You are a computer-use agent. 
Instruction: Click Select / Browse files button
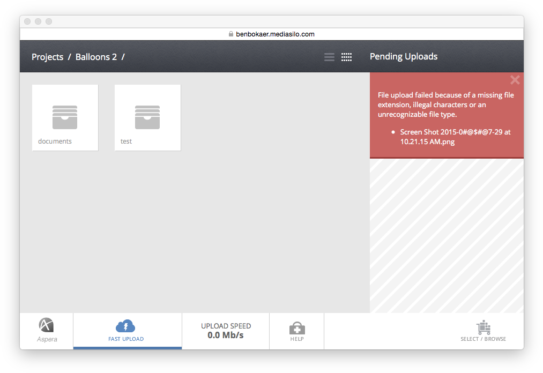[483, 331]
